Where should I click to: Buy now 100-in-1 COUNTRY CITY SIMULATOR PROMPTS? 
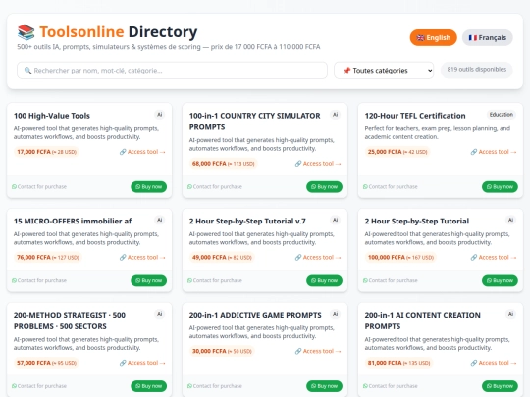[x=324, y=186]
